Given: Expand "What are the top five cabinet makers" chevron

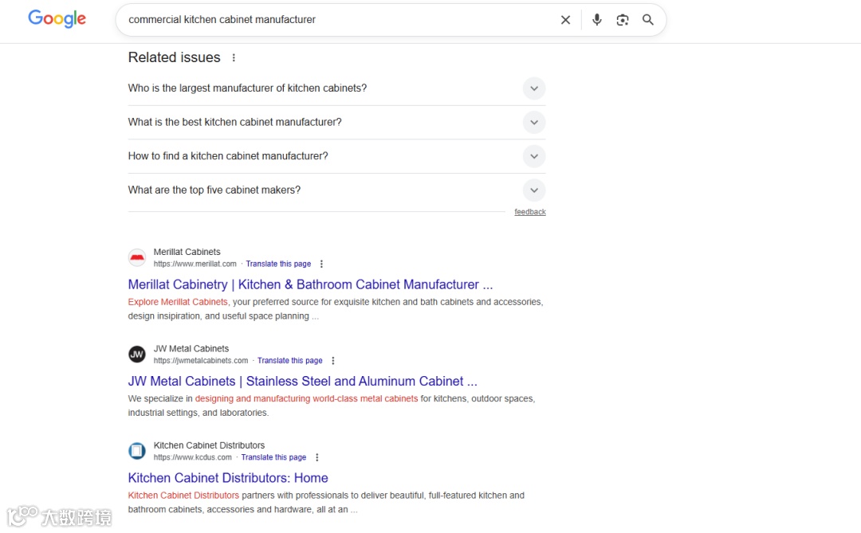Looking at the screenshot, I should (533, 190).
